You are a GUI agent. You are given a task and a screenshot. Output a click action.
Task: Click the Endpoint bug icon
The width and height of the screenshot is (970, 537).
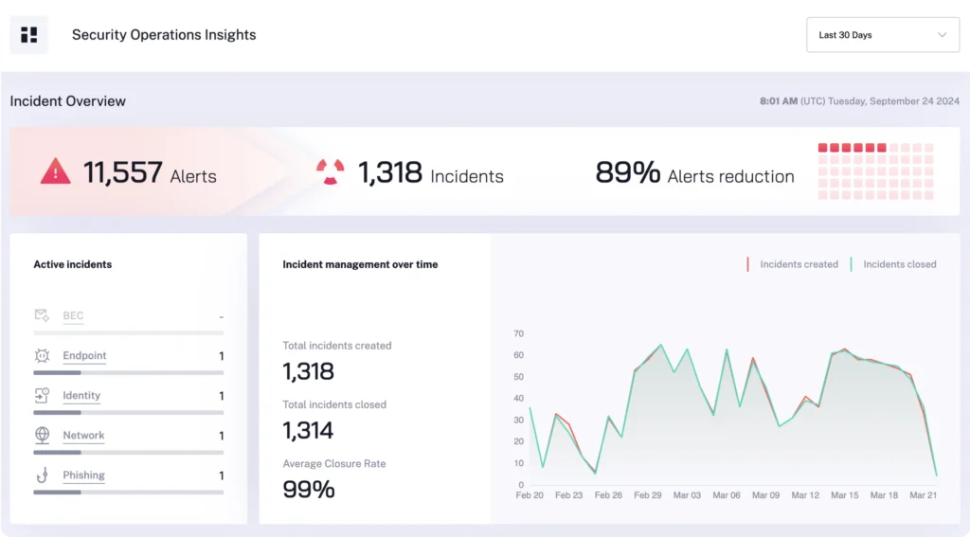[x=43, y=356]
